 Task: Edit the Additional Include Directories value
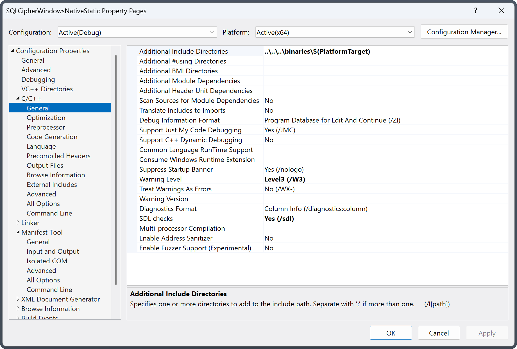click(x=386, y=51)
